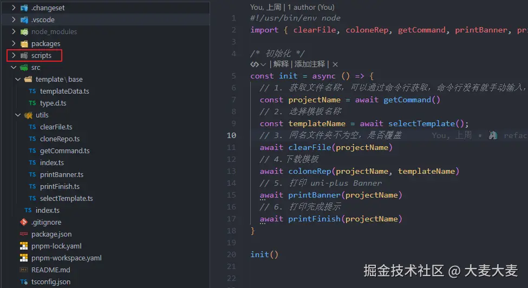This screenshot has width=528, height=288.
Task: Click the "You, 上周 | 1 author" blame header
Action: (292, 7)
